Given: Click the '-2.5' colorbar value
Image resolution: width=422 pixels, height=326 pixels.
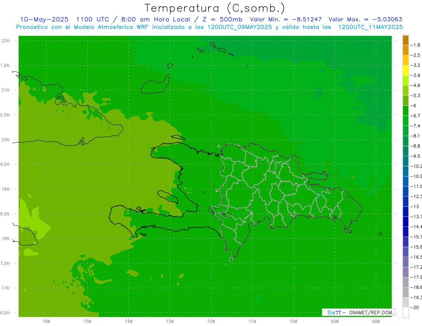Looking at the screenshot, I should pos(416,55).
